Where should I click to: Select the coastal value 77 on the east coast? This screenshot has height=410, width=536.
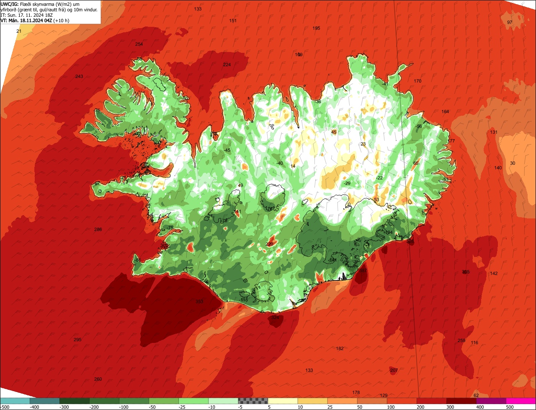tap(452, 141)
